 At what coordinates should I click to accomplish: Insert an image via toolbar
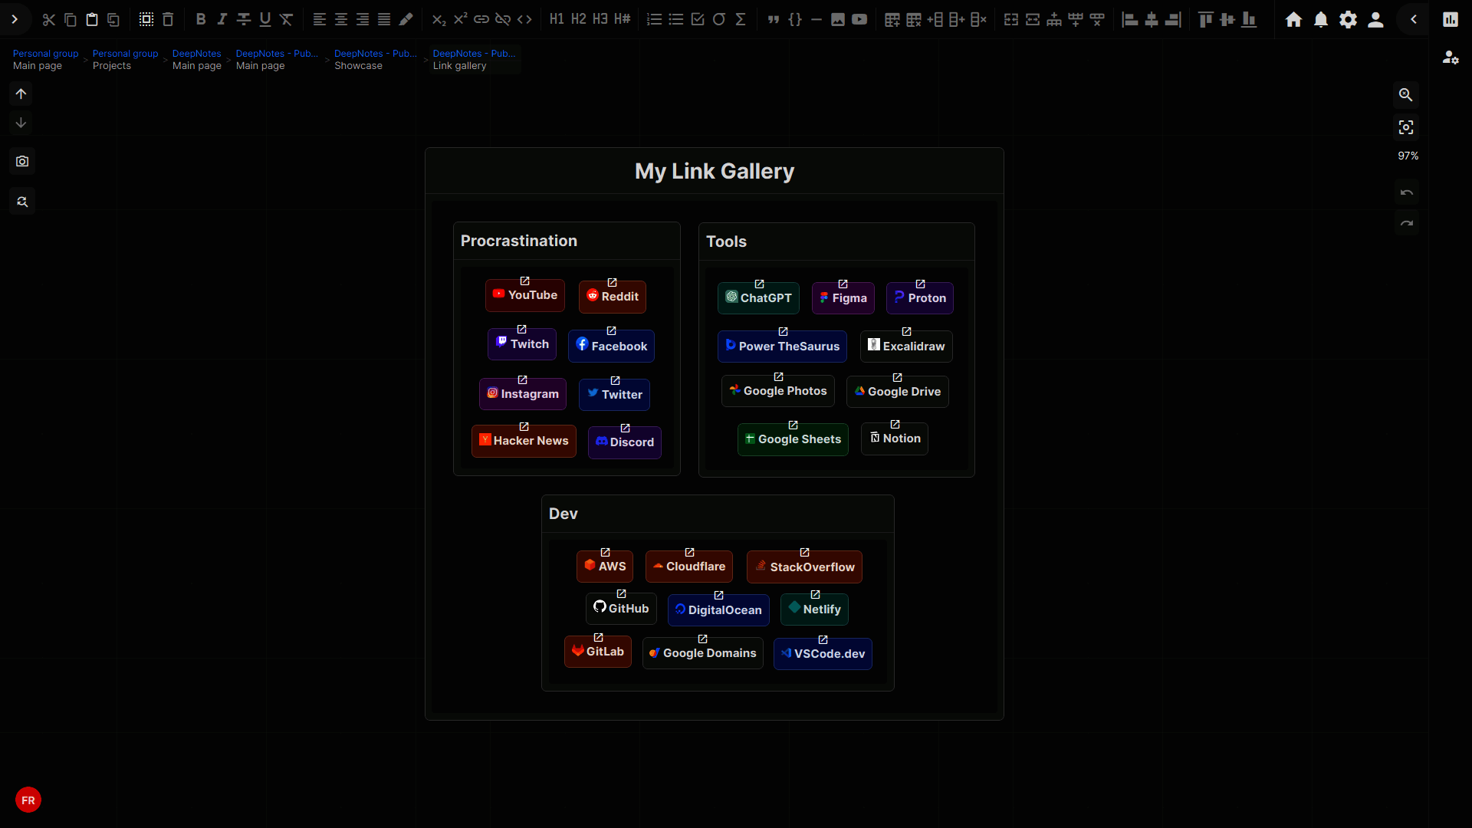838,20
